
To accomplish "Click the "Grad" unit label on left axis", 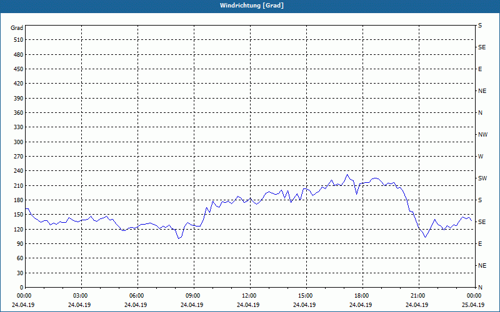I will click(17, 28).
